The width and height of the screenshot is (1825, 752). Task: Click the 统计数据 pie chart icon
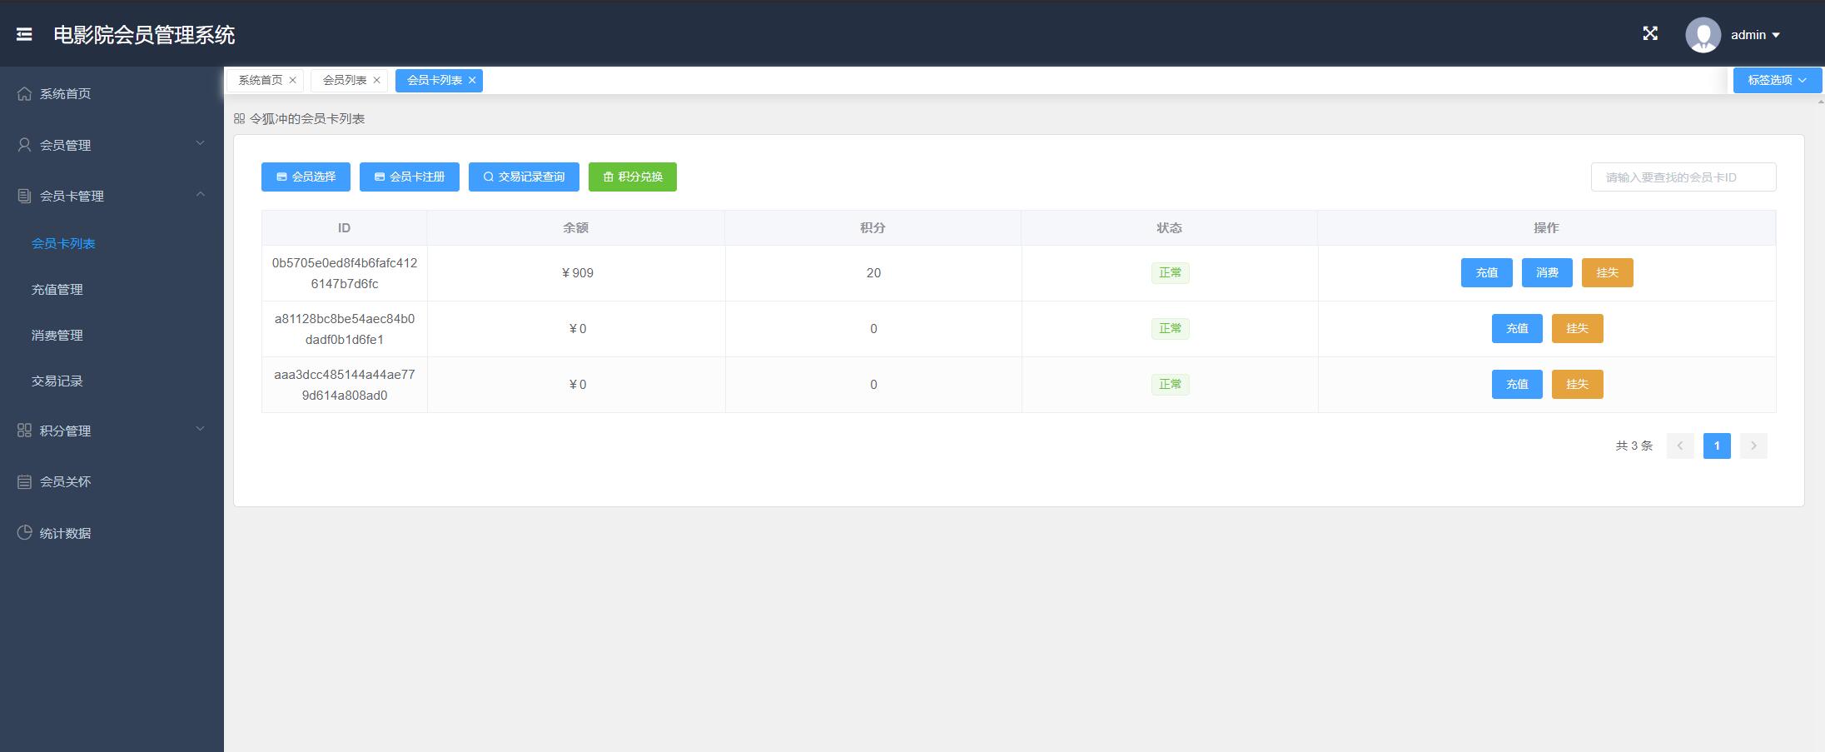24,533
